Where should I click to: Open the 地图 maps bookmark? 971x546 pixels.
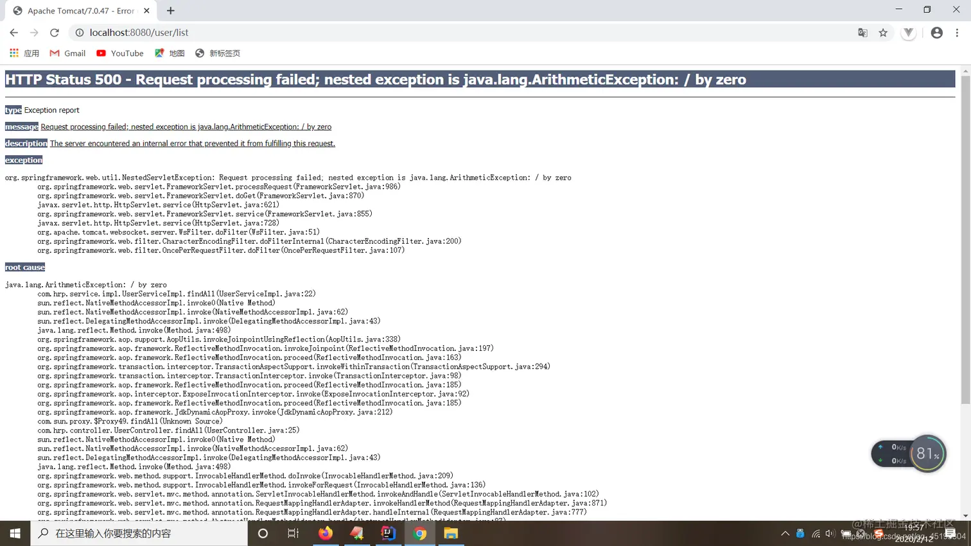[170, 53]
